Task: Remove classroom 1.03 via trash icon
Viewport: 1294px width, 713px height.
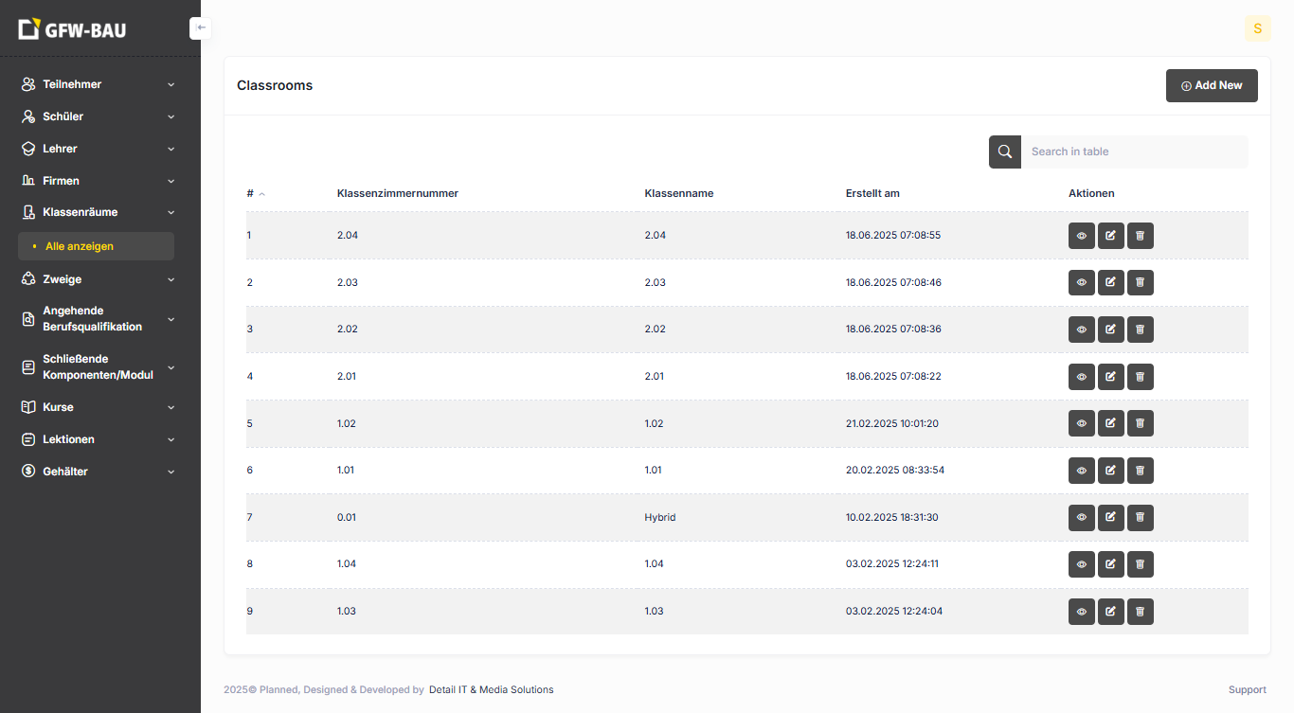Action: click(x=1141, y=612)
